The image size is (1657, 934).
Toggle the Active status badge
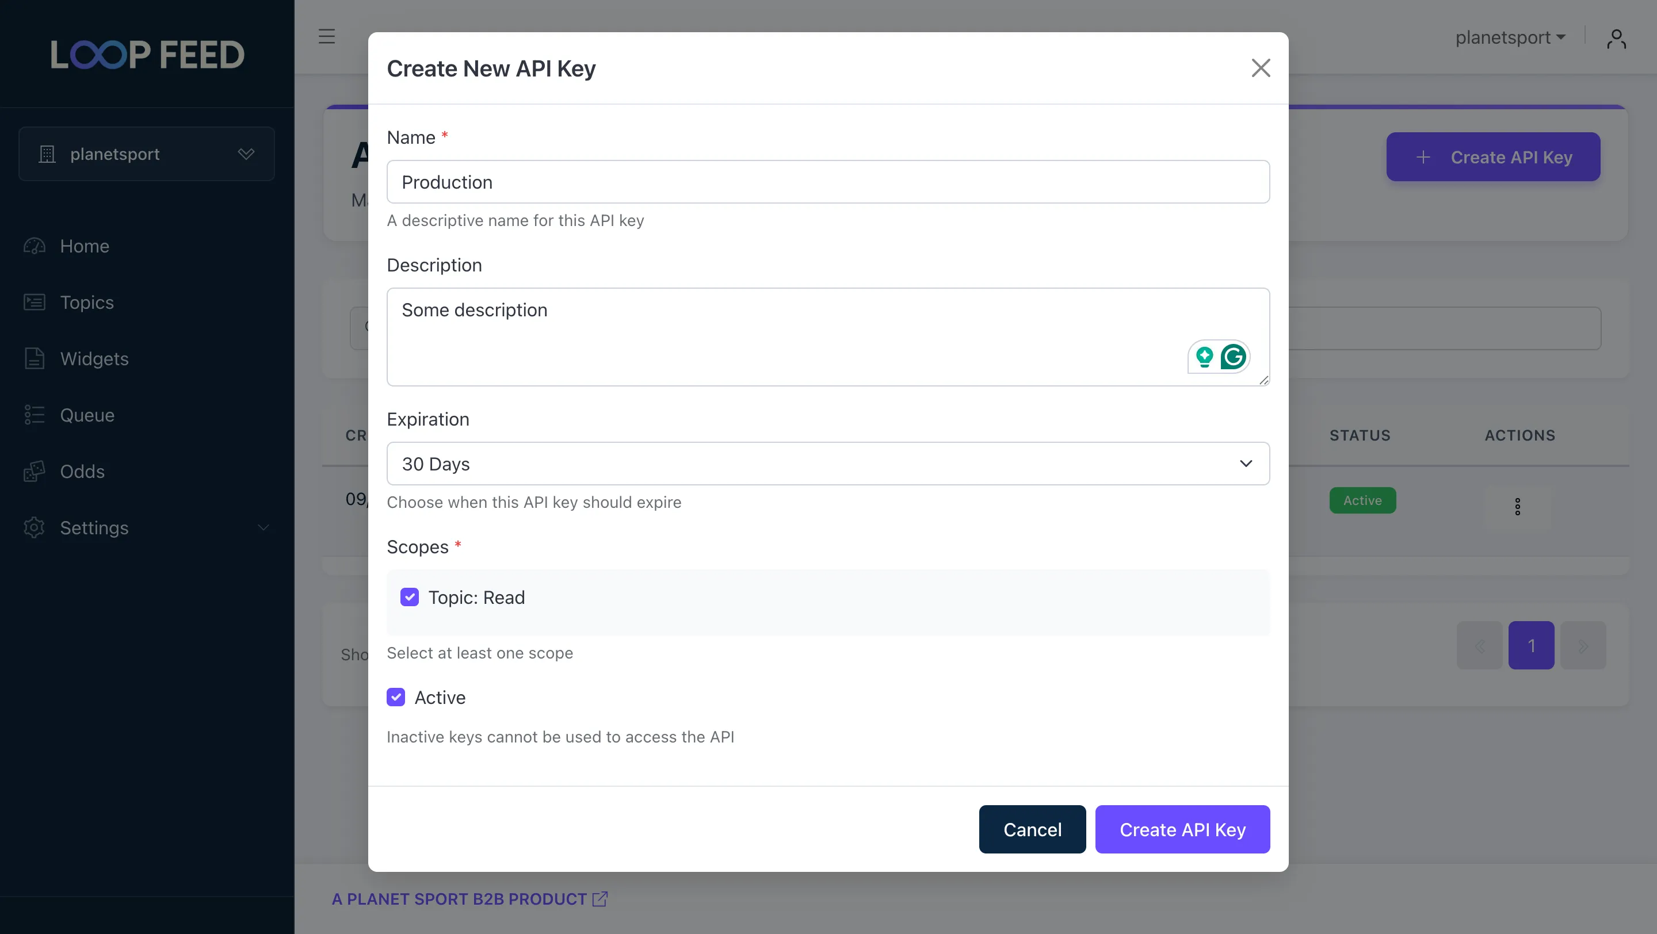(x=1362, y=500)
